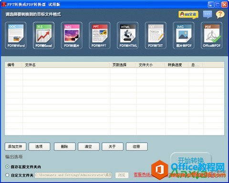Click the 清空 button to clear list
Viewport: 229px width, 183px height.
(x=89, y=147)
